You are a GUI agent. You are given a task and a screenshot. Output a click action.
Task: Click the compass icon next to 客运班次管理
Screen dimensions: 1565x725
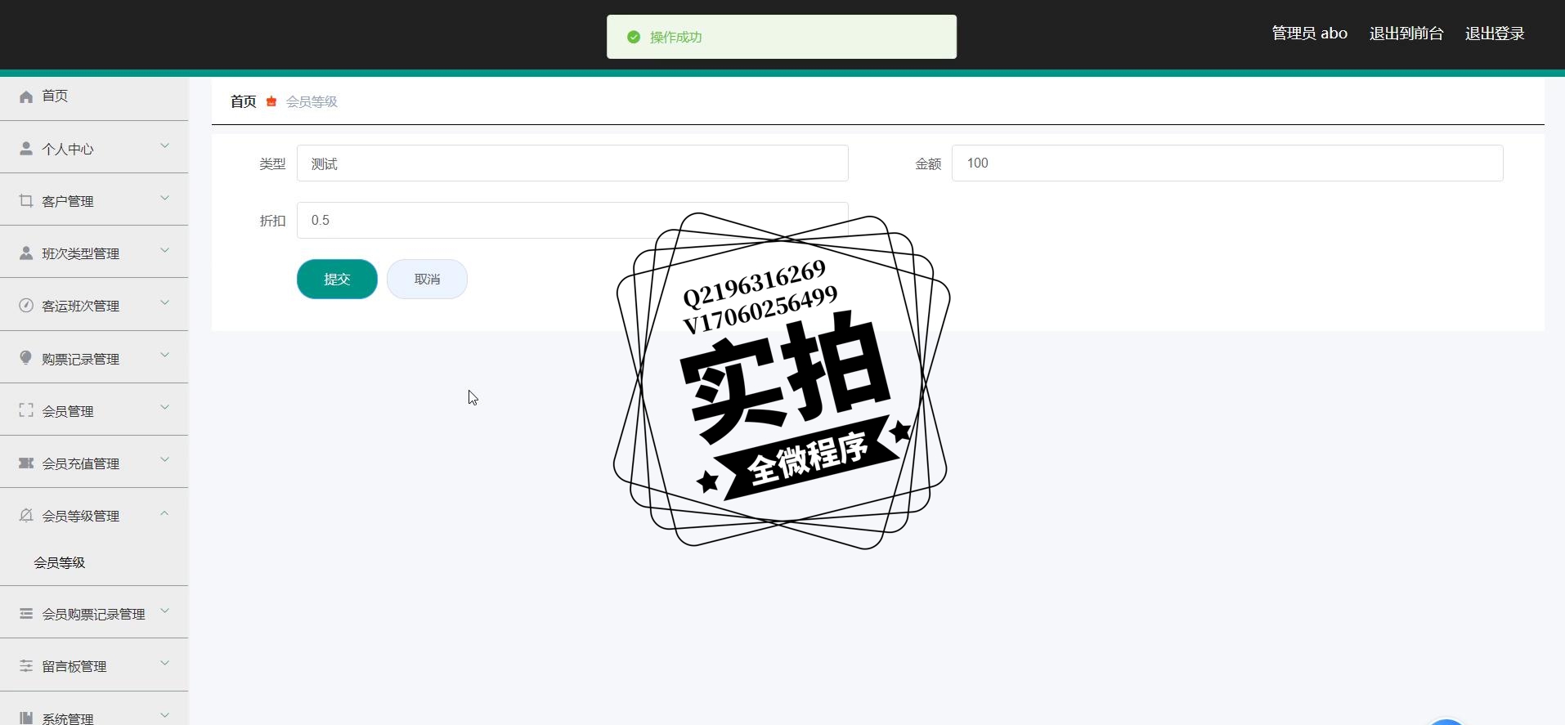pyautogui.click(x=26, y=306)
